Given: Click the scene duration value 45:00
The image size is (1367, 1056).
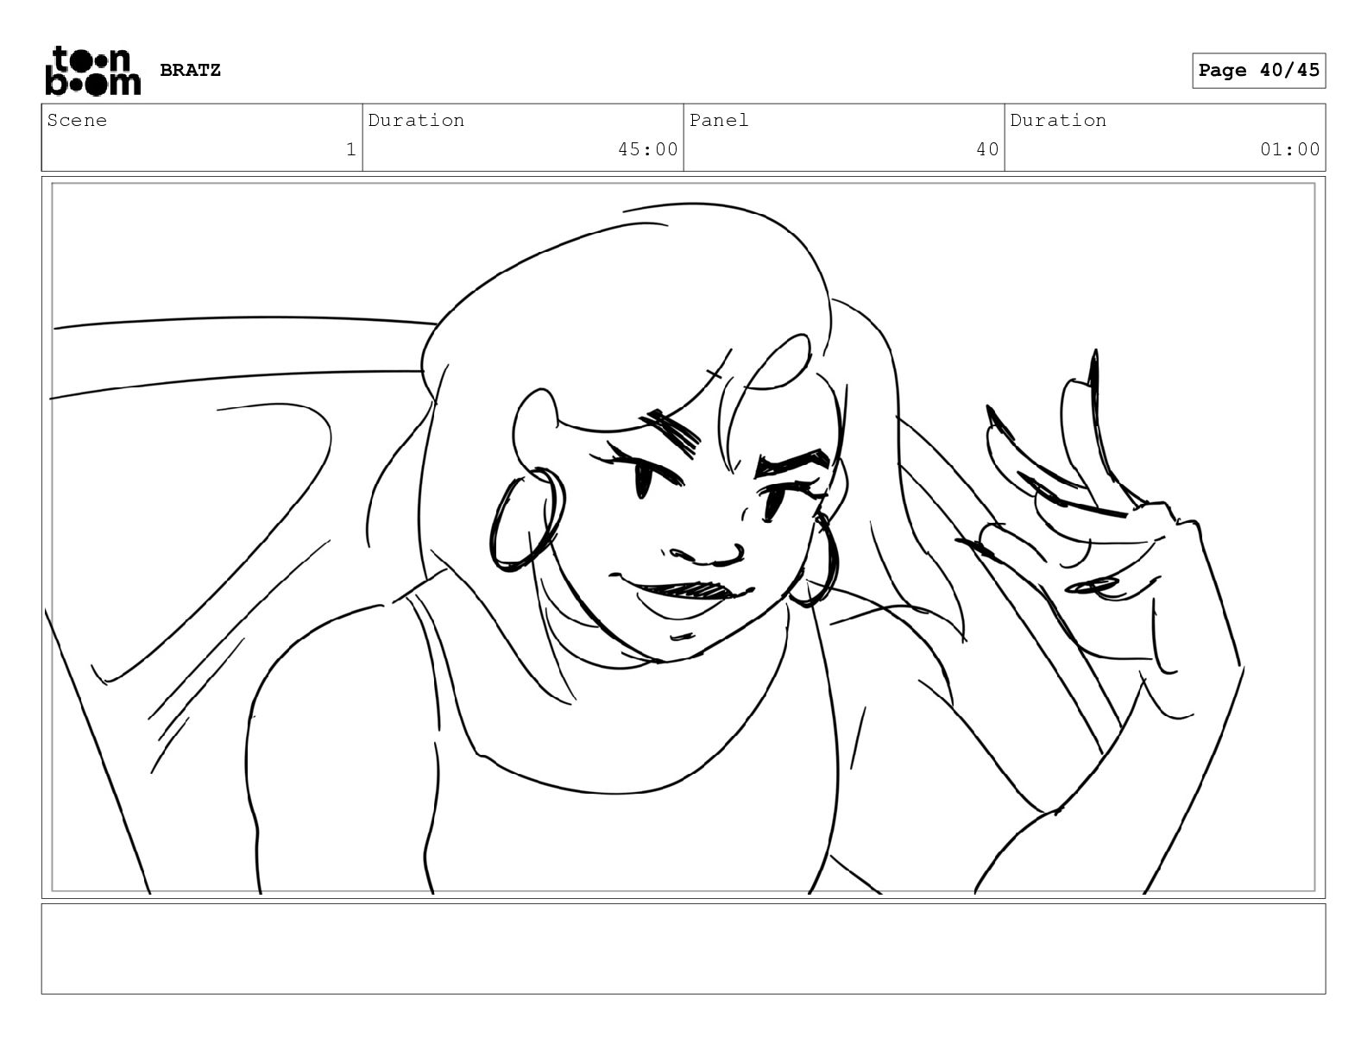Looking at the screenshot, I should 647,149.
